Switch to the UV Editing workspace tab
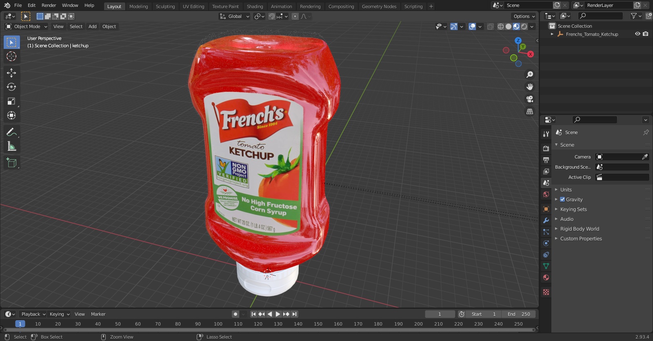Viewport: 653px width, 341px height. (x=193, y=7)
